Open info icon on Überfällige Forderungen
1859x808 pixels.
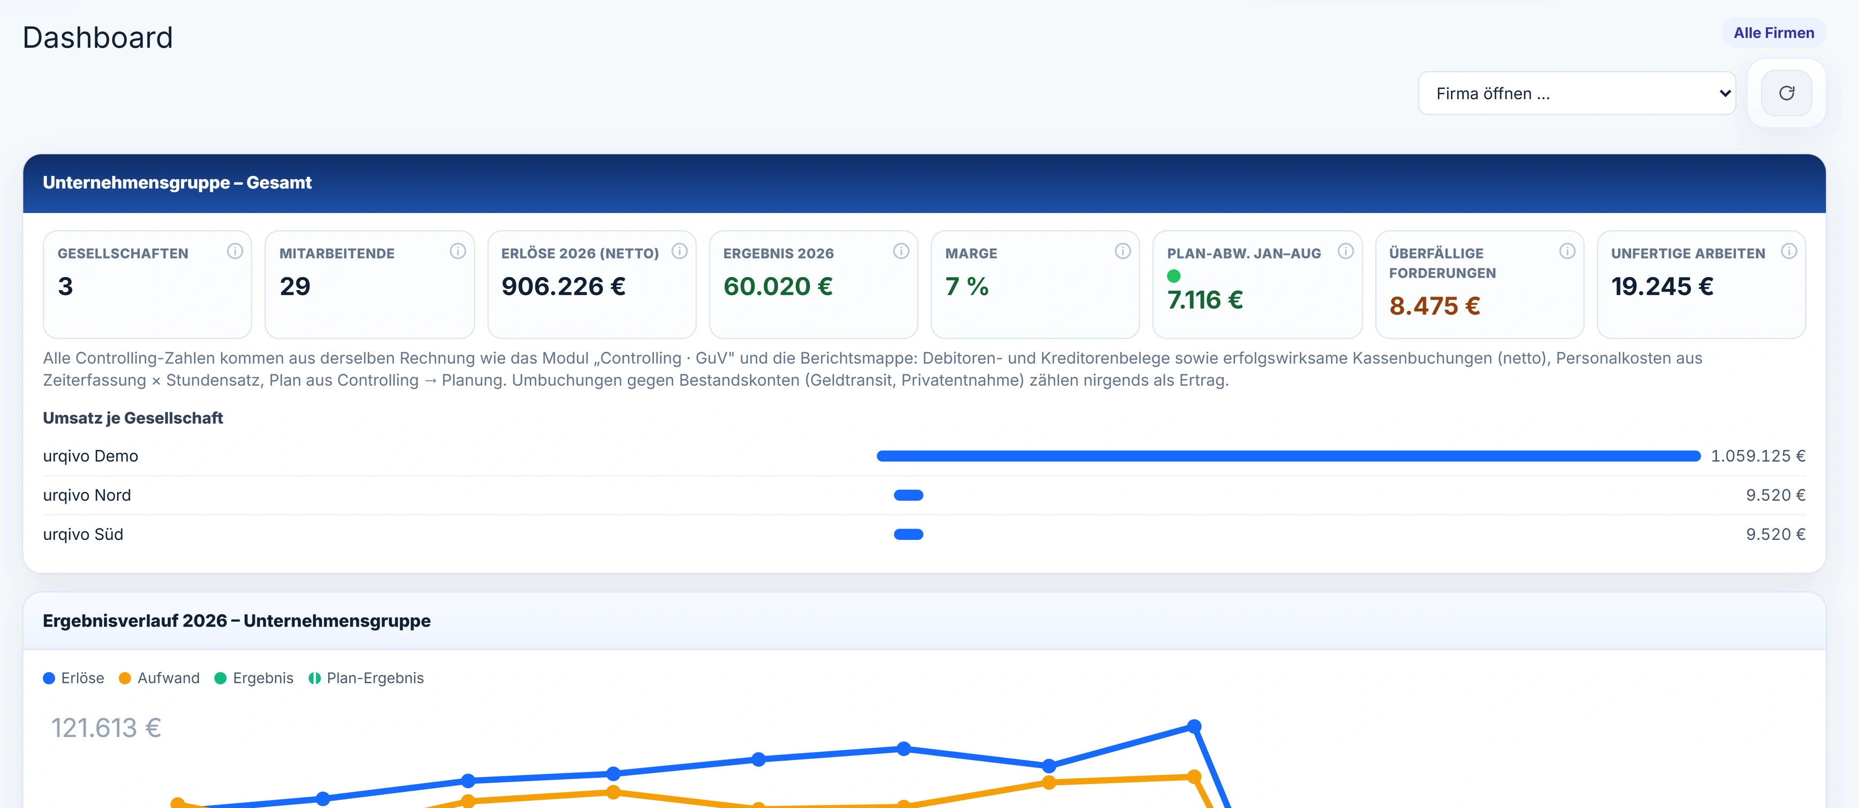[1567, 251]
